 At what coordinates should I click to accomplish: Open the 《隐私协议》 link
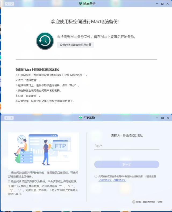(119, 180)
